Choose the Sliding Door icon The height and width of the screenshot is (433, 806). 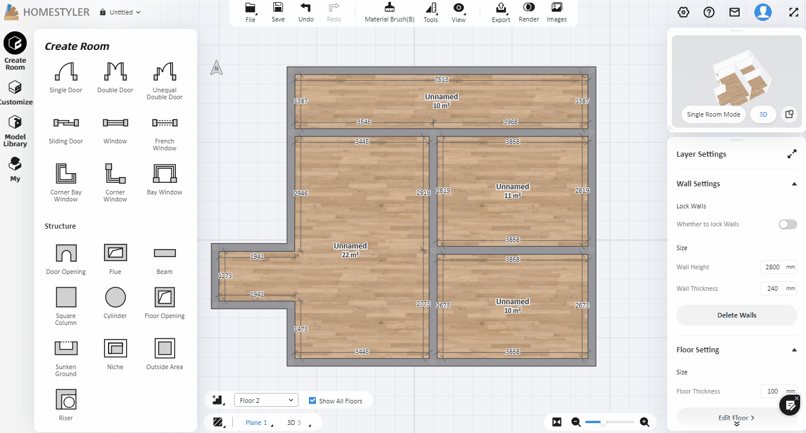[x=66, y=122]
